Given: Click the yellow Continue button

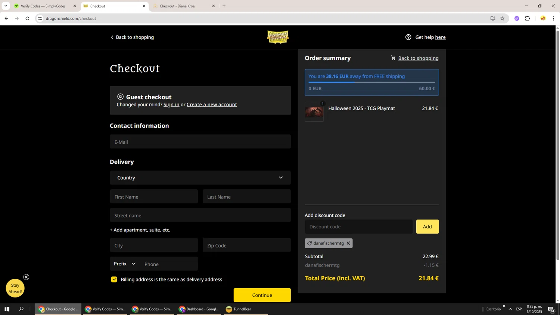Looking at the screenshot, I should [262, 295].
